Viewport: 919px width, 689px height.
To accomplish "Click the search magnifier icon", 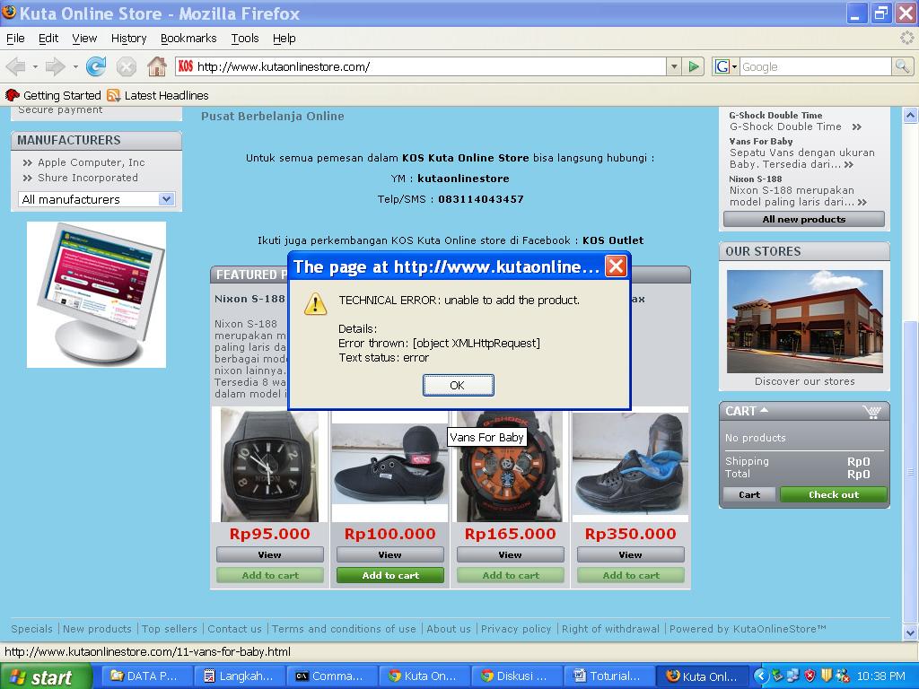I will pyautogui.click(x=902, y=66).
